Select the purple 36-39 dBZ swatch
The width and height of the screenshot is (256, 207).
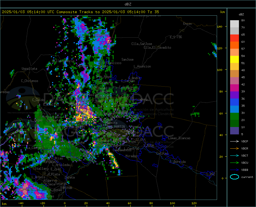(234, 95)
